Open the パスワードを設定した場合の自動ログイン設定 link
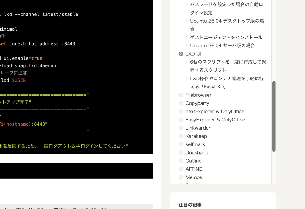This screenshot has height=209, width=305. [227, 9]
